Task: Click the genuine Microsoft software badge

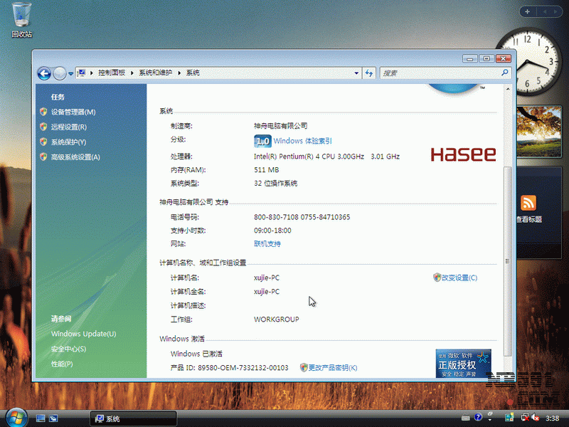Action: pos(463,363)
